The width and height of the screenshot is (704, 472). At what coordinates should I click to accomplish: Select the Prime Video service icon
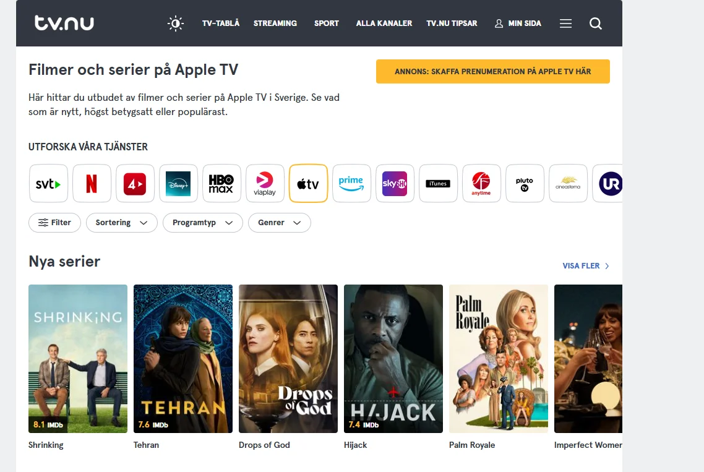[351, 183]
